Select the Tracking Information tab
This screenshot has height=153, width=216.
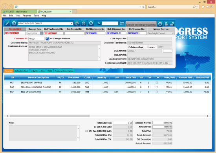click(x=64, y=71)
